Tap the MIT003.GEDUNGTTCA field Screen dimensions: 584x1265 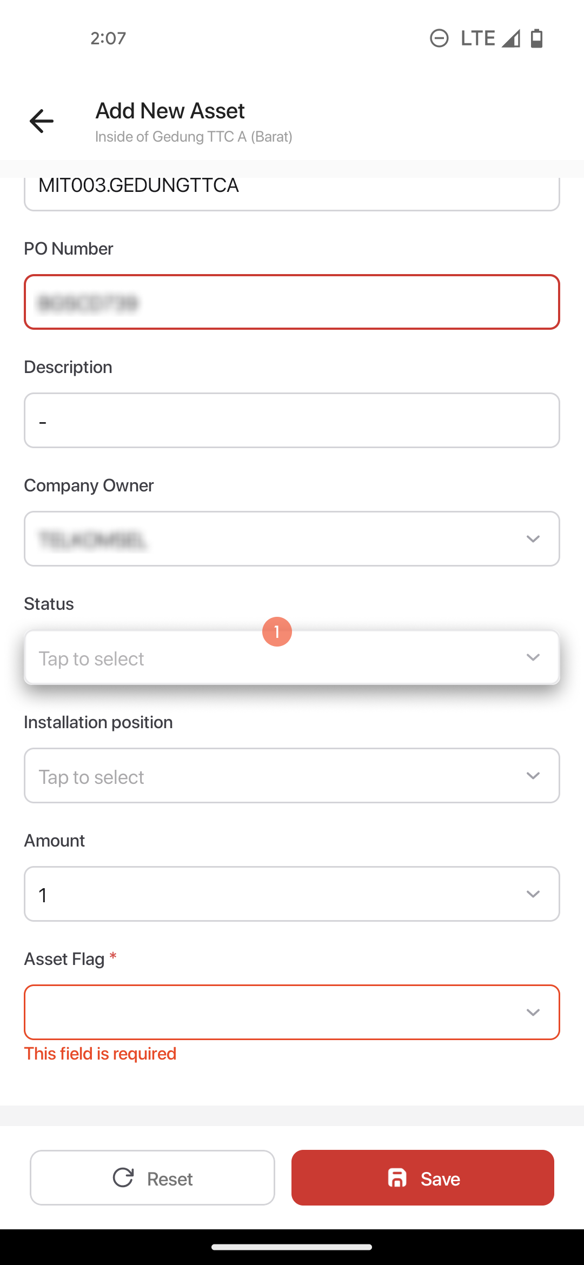[292, 194]
